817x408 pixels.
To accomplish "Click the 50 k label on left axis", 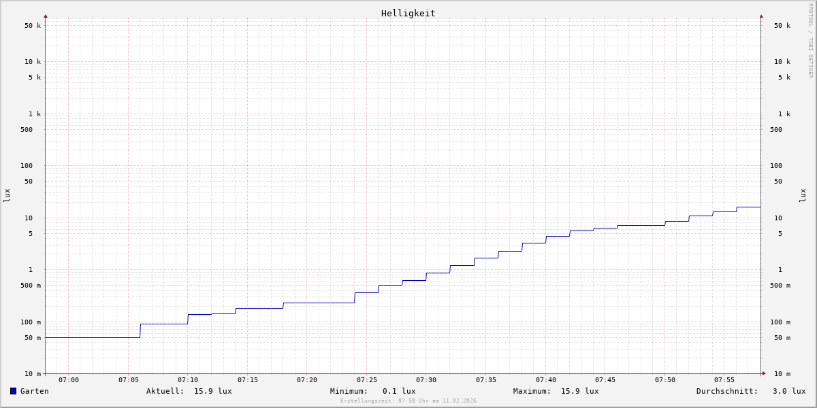I will click(33, 26).
